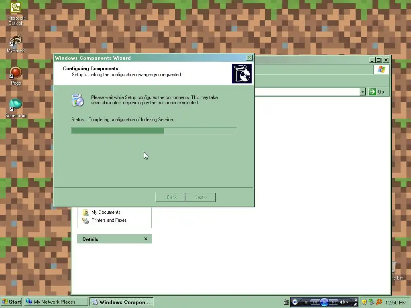The width and height of the screenshot is (411, 308).
Task: Click the configuration progress bar
Action: click(x=154, y=131)
